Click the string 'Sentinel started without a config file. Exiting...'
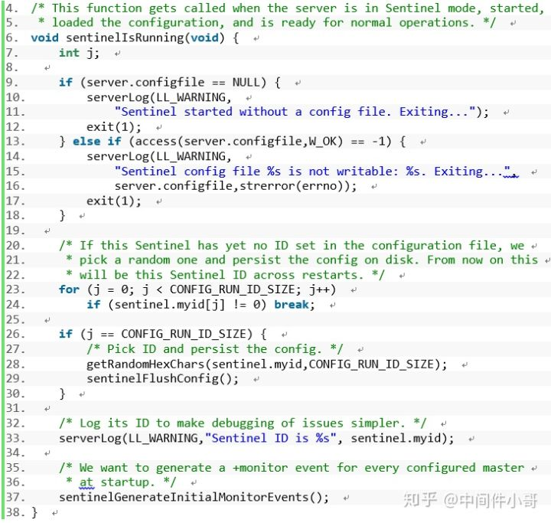 point(295,112)
